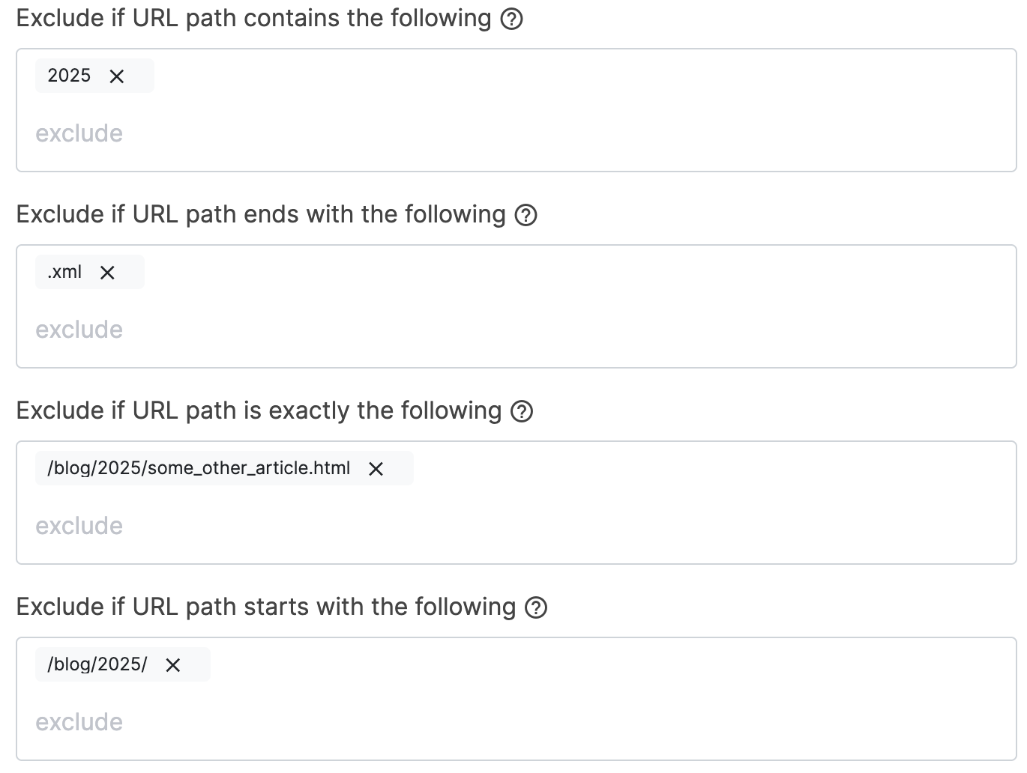Focus the exclude input under 'path contains'
Screen dimensions: 1027x773
tap(300, 133)
